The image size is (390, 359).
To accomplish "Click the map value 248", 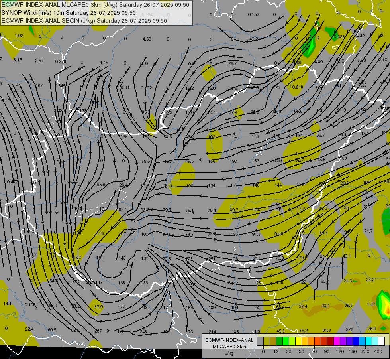I will tap(143, 332).
